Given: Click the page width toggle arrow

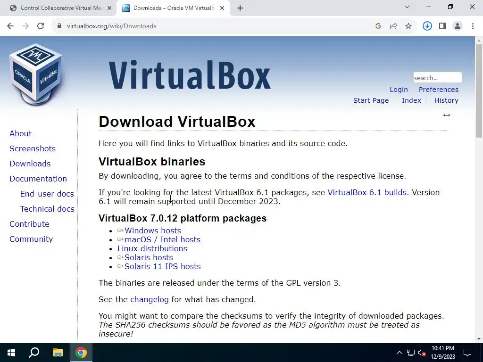Looking at the screenshot, I should [447, 115].
